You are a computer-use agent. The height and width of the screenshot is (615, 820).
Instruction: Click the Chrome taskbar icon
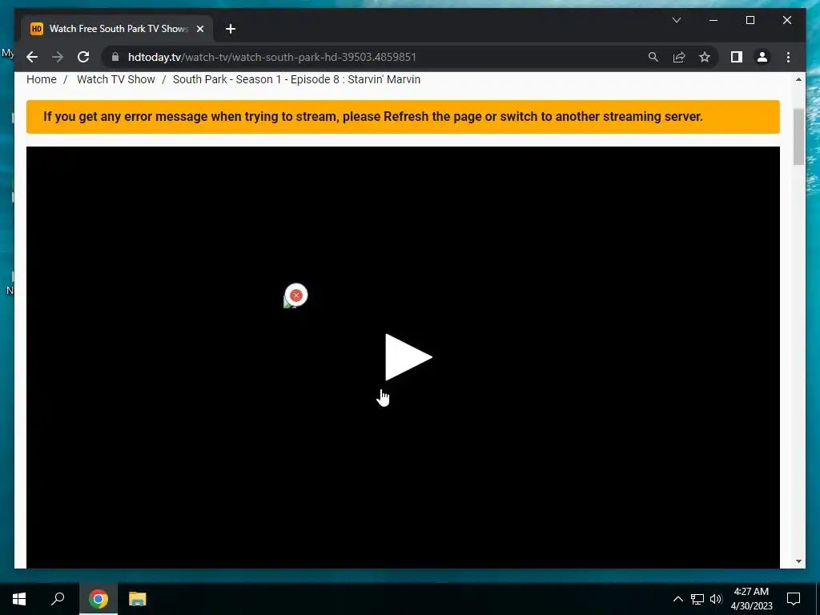tap(98, 599)
